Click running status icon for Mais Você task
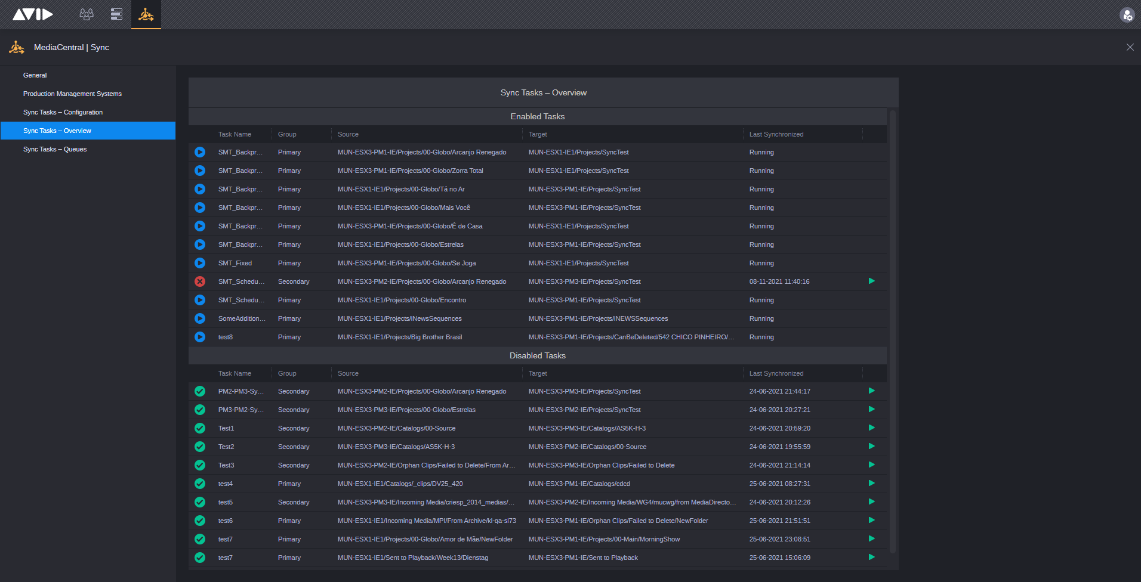Screen dimensions: 1141x582 [x=200, y=208]
